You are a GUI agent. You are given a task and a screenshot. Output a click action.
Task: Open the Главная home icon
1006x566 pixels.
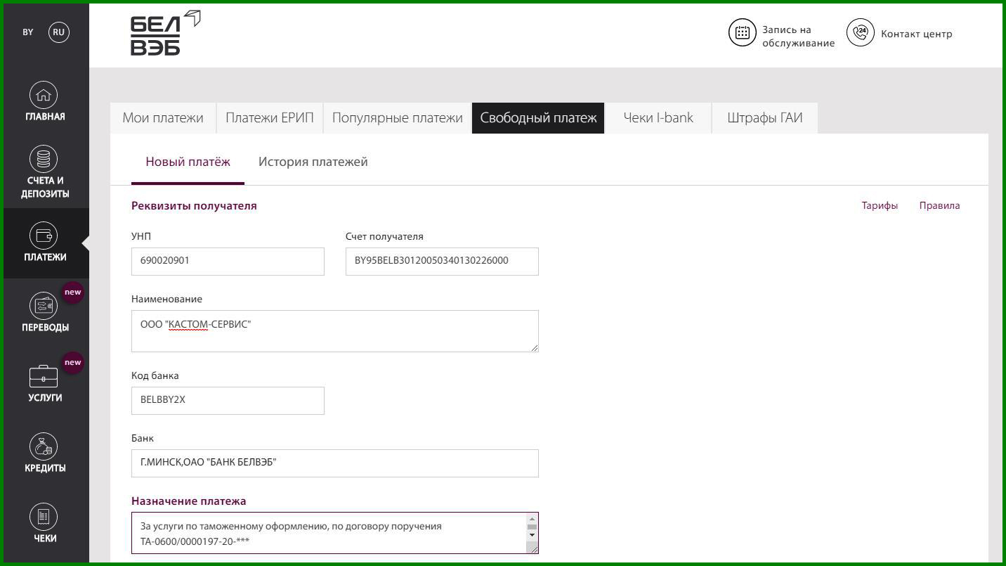(x=44, y=95)
